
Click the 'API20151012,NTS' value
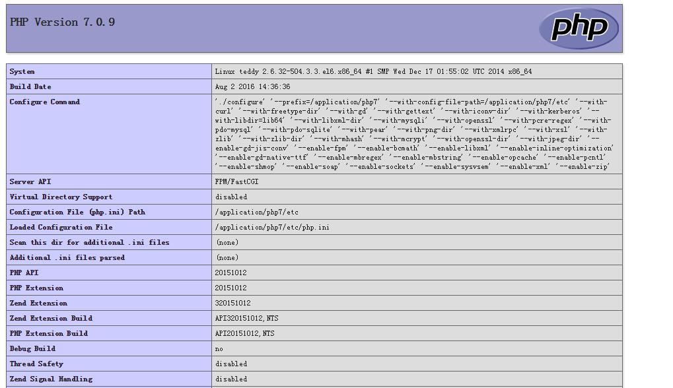244,333
